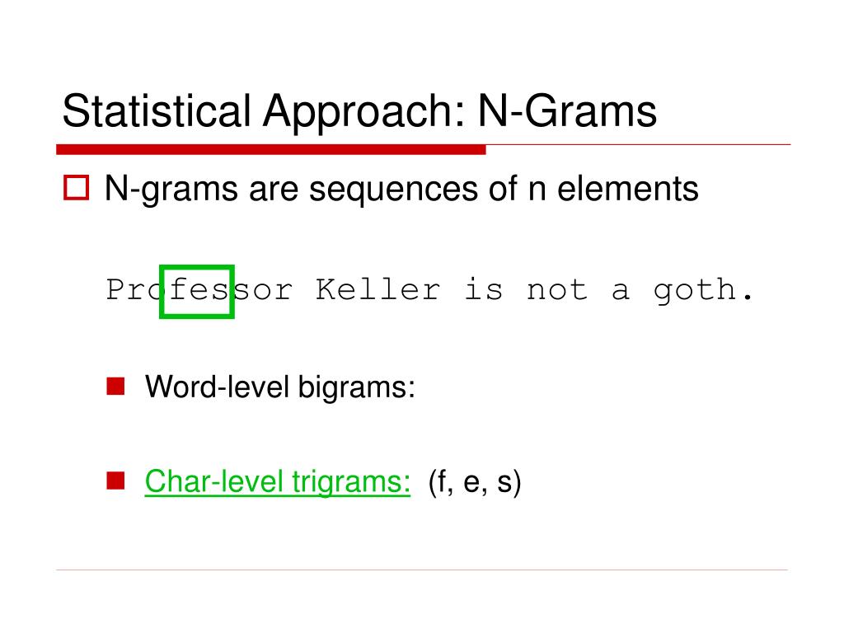The width and height of the screenshot is (844, 633).
Task: Click the red bullet beside Char-level trigrams
Action: point(115,481)
